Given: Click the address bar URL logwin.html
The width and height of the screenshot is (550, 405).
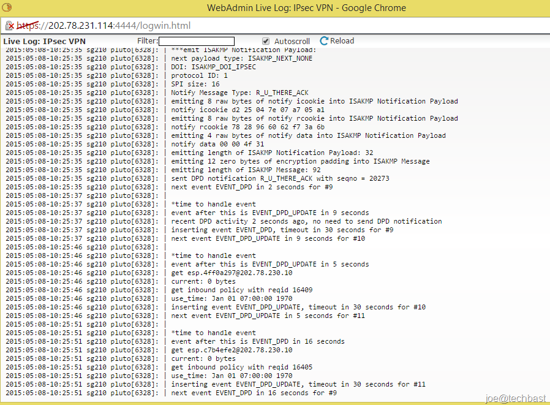Looking at the screenshot, I should (104, 26).
